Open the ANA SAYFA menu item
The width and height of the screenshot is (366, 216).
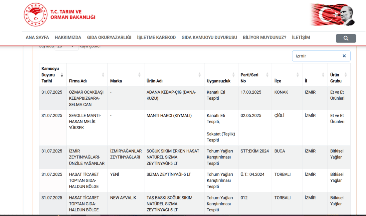pos(37,38)
